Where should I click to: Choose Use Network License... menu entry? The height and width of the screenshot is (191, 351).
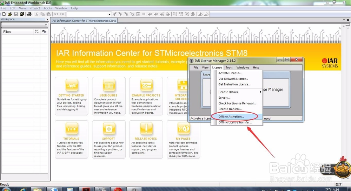pos(237,79)
